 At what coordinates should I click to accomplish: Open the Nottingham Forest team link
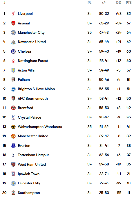(33, 61)
